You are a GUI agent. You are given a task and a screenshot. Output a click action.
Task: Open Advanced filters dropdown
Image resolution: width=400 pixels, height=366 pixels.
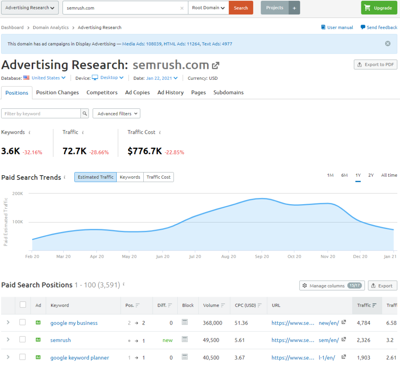(x=116, y=113)
